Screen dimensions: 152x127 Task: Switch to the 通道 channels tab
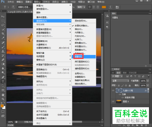click(124, 73)
